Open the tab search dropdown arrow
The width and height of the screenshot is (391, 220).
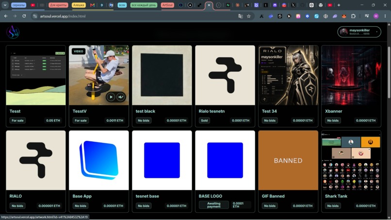coord(5,5)
